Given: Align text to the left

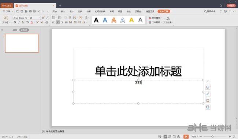Looking at the screenshot, I should 53,22.
